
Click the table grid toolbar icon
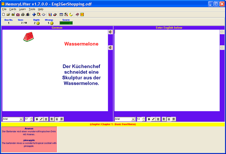(61, 14)
